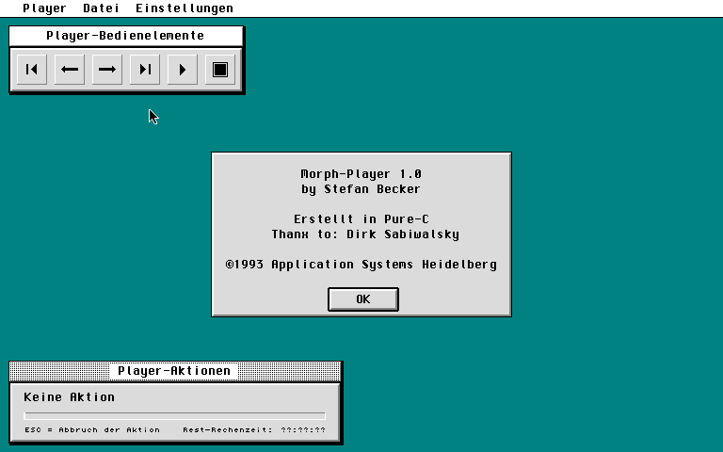
Task: Click the 'Thanx to: Dirk Sabiwalsky' line
Action: (x=365, y=234)
